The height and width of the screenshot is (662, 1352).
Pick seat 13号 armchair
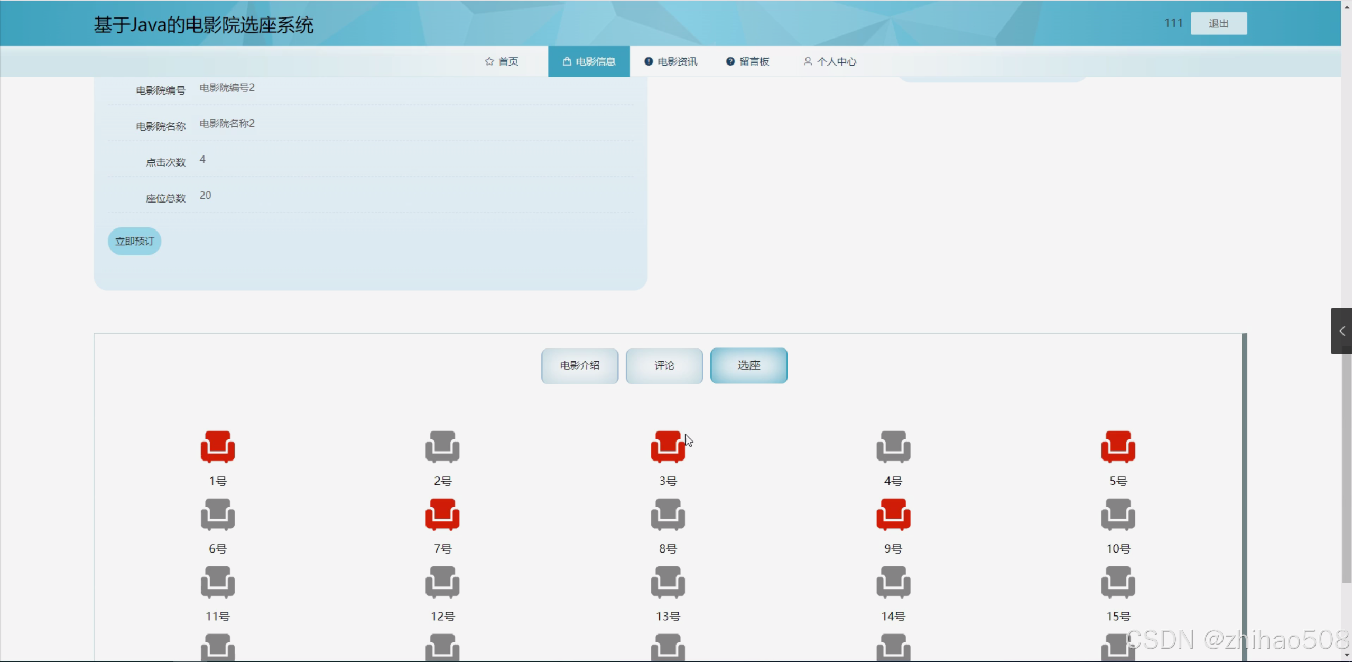668,582
